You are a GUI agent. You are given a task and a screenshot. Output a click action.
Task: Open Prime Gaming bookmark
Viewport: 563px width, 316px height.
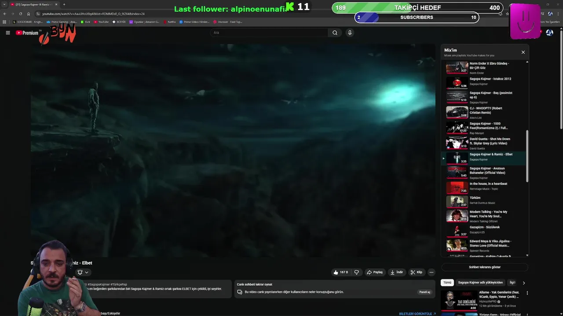pyautogui.click(x=62, y=22)
